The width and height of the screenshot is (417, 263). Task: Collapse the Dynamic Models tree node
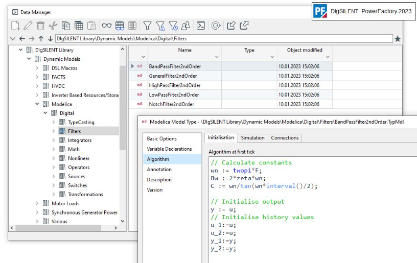click(x=29, y=59)
